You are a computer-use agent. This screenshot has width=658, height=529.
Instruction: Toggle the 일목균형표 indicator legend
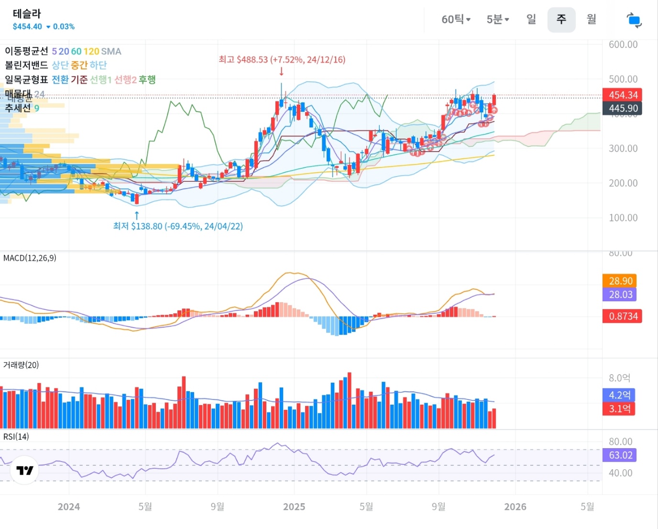click(26, 79)
